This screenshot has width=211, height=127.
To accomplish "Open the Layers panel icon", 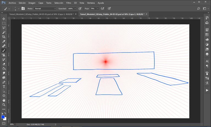I will [207, 54].
